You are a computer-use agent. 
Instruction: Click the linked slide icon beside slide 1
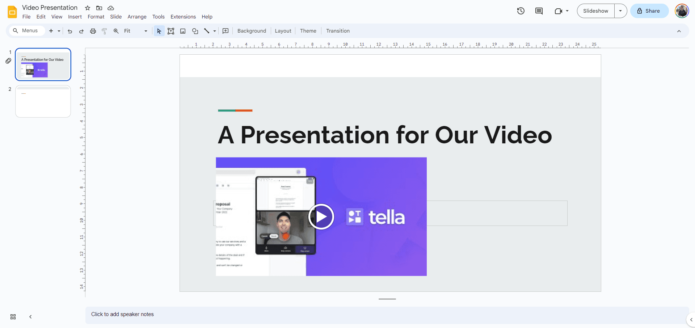pos(8,61)
